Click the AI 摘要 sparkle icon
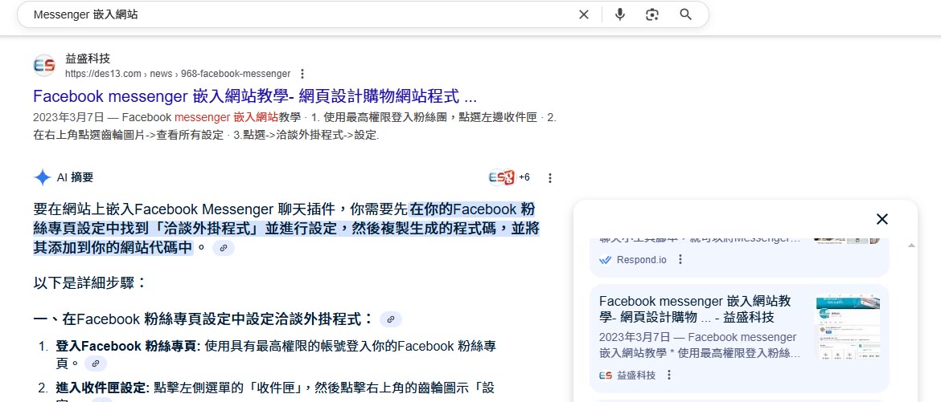Image resolution: width=941 pixels, height=402 pixels. click(x=43, y=177)
